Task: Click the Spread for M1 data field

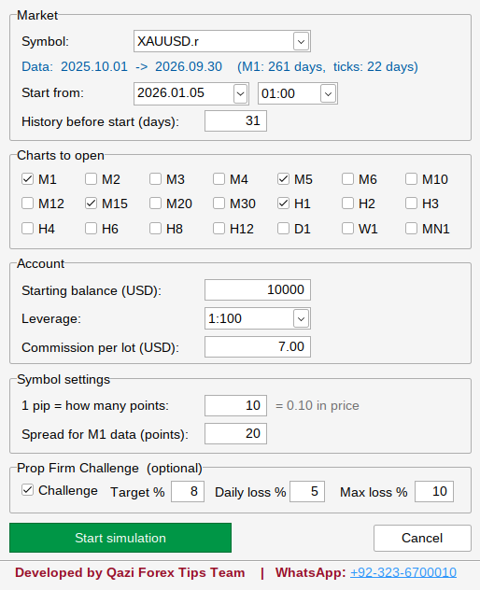Action: 235,433
